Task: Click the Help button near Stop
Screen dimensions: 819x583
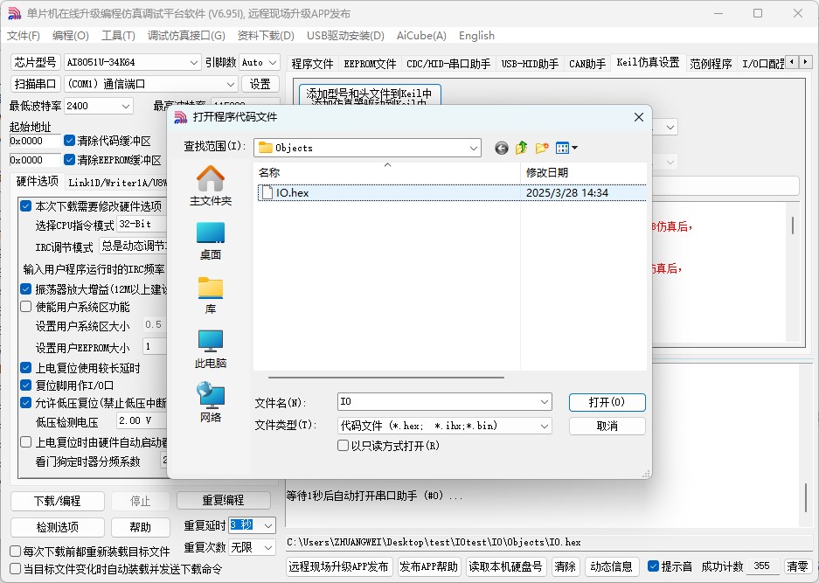Action: pyautogui.click(x=140, y=527)
